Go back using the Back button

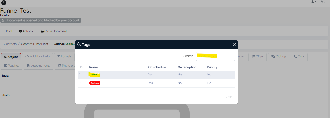tap(8, 31)
